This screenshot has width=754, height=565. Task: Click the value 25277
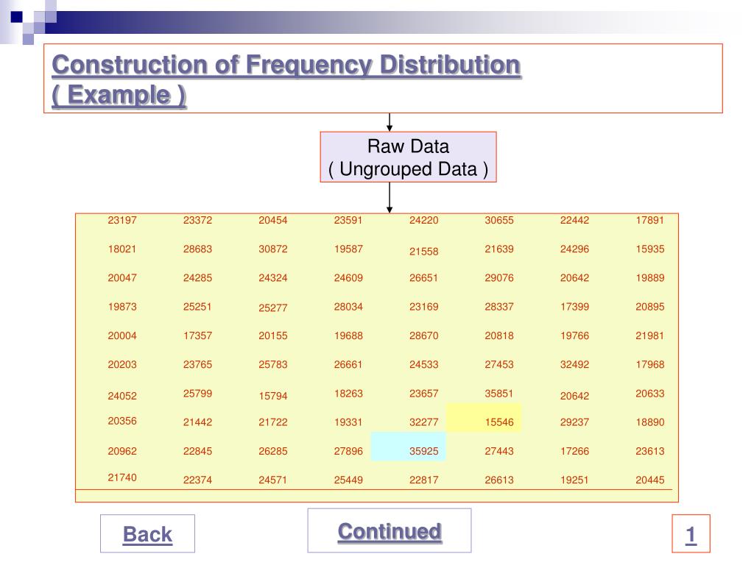click(272, 308)
